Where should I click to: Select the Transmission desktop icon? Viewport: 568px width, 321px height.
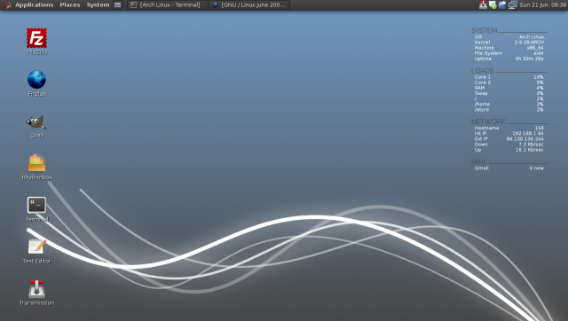(x=36, y=293)
